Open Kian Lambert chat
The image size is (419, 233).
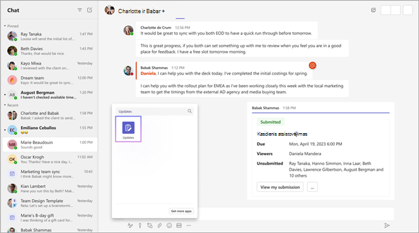50,188
